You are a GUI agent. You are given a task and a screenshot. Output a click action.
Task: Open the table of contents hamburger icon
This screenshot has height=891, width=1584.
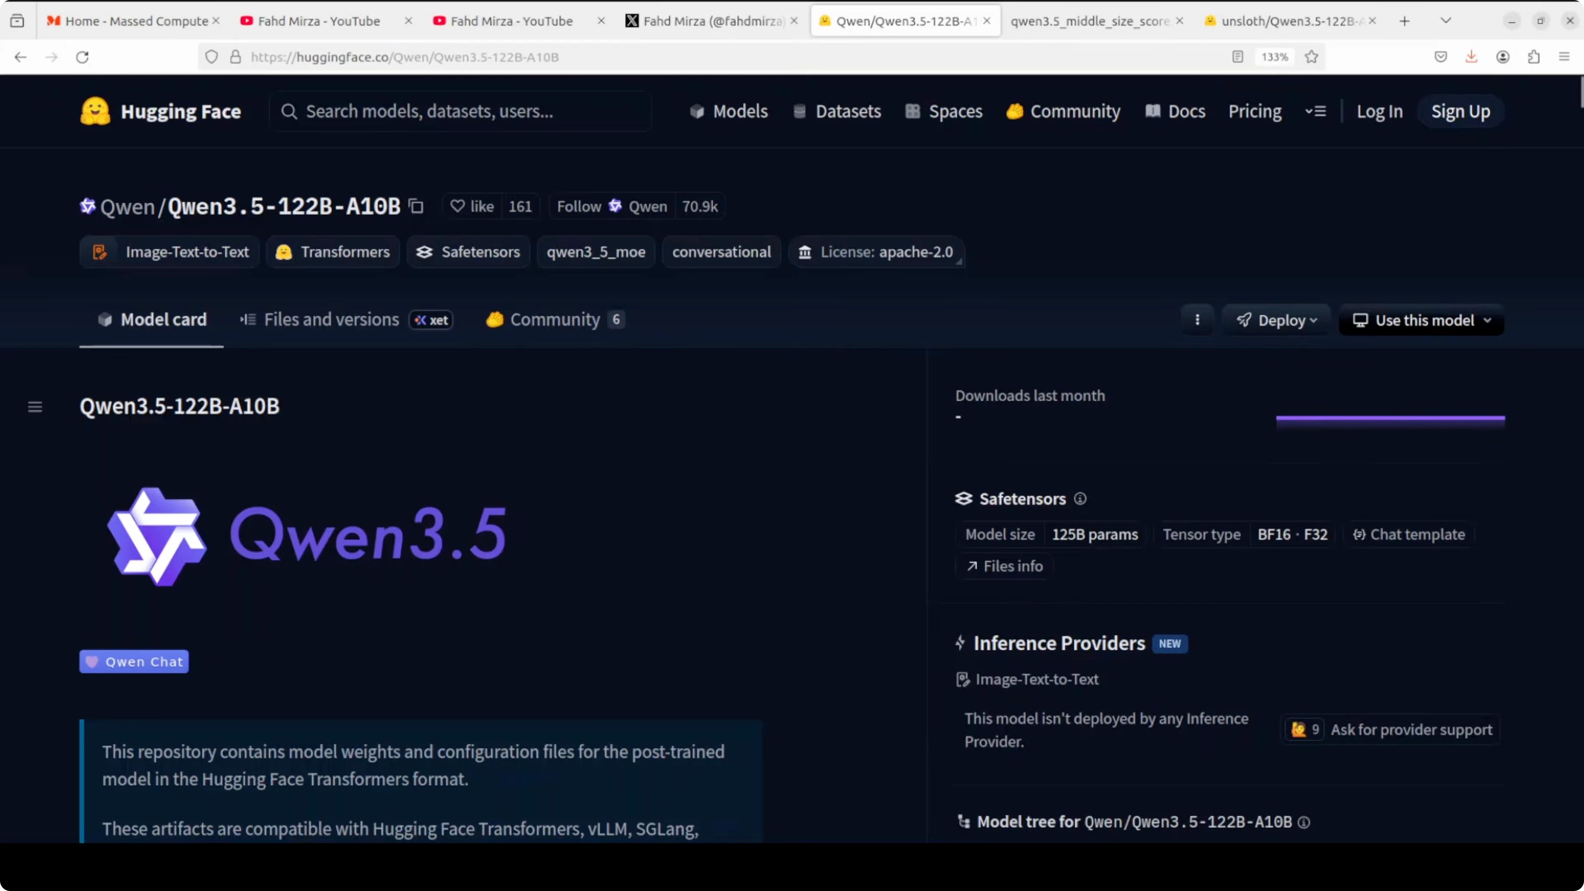[x=35, y=406]
